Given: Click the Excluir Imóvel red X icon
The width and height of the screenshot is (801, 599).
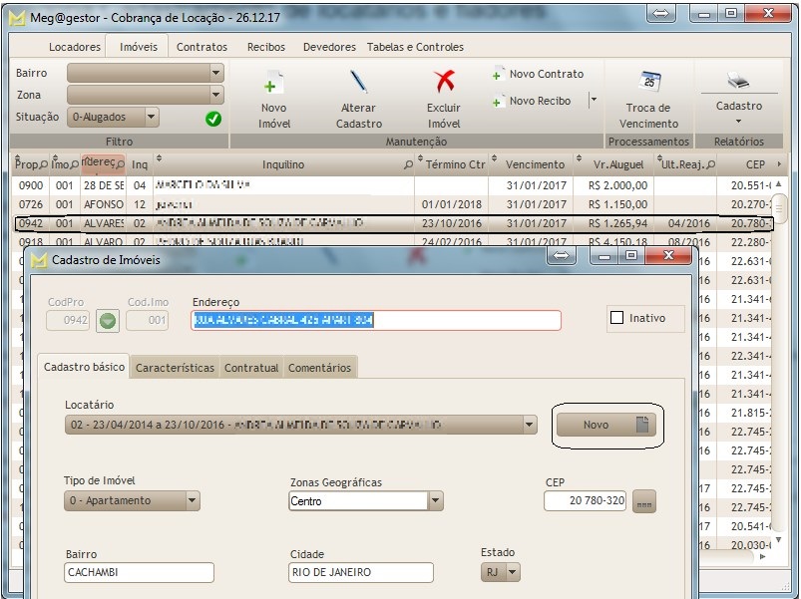Looking at the screenshot, I should click(x=444, y=83).
